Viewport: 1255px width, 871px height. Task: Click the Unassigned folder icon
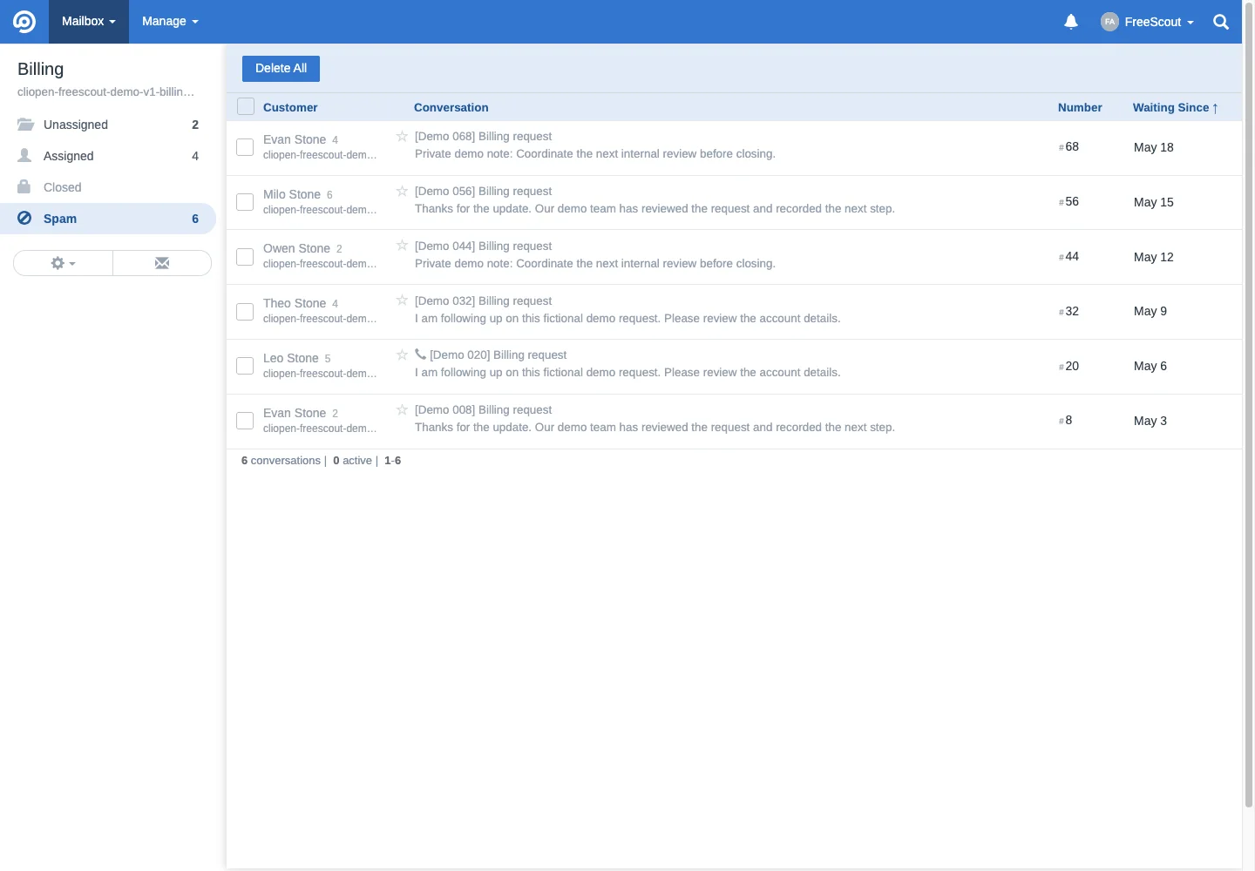click(25, 125)
